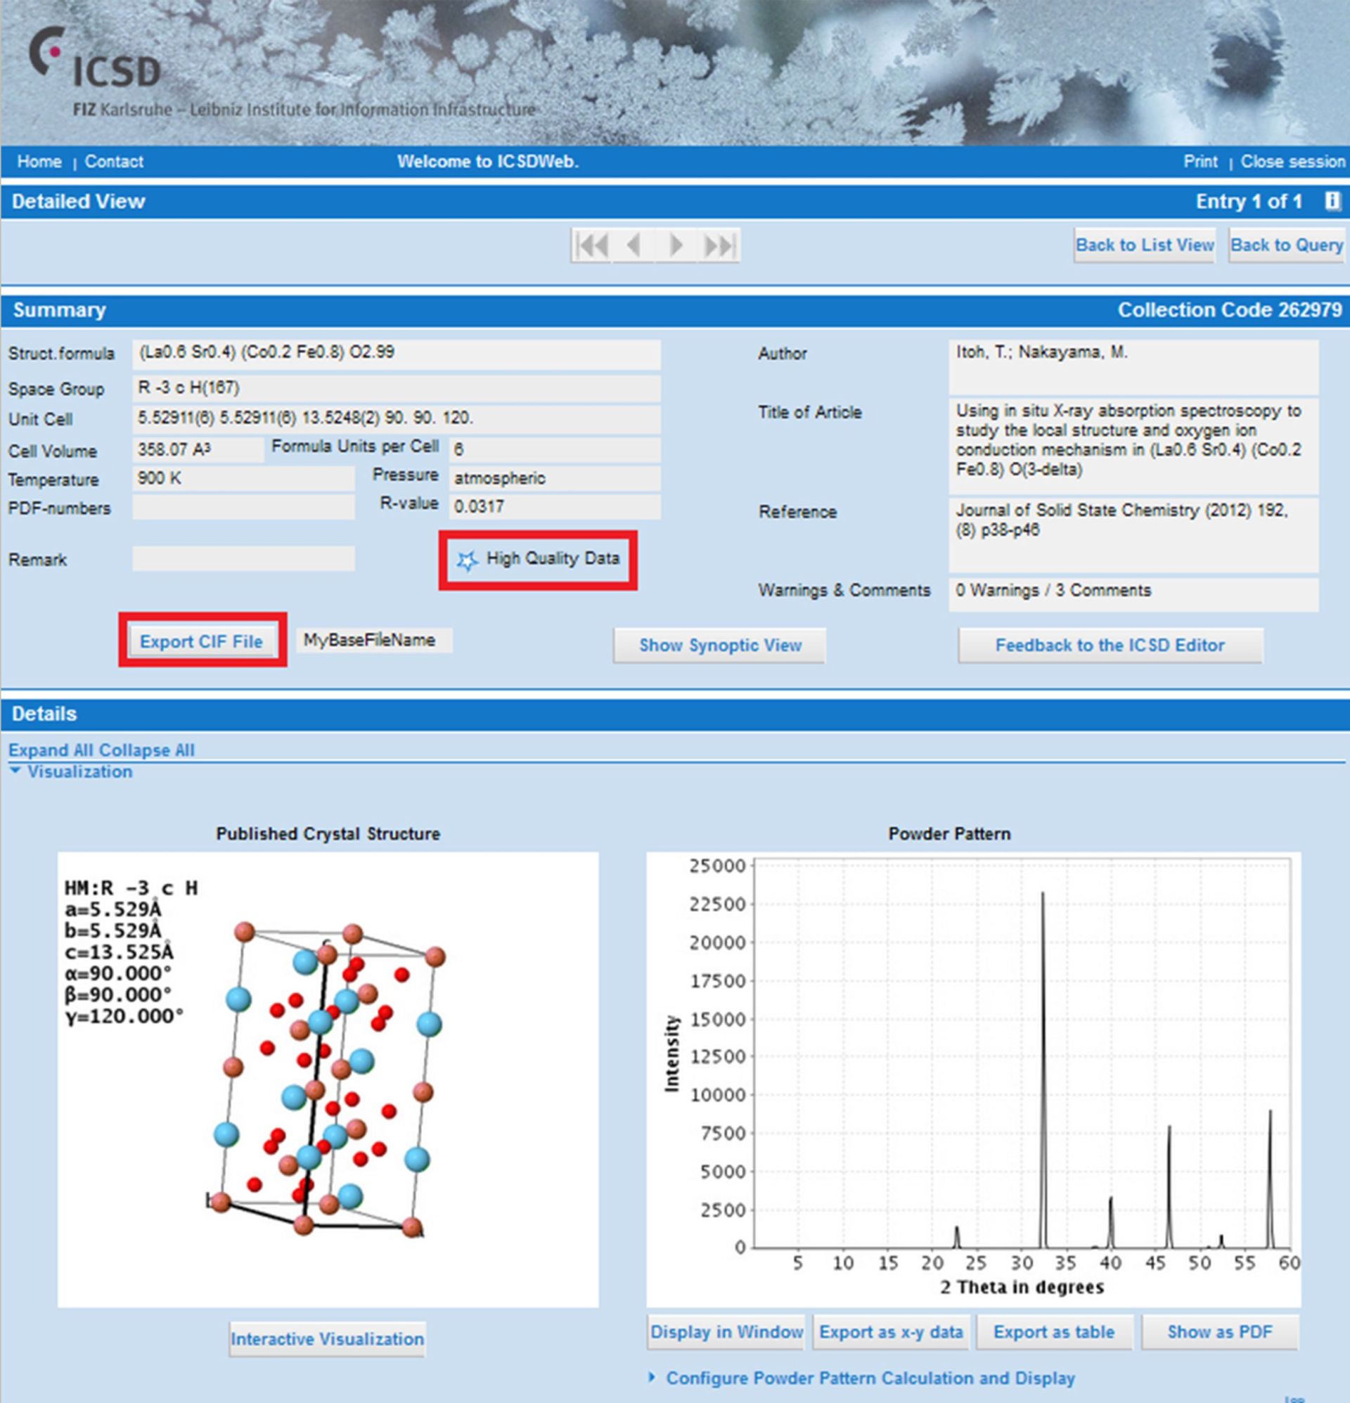The width and height of the screenshot is (1350, 1403).
Task: Select the Temperature value 900 K
Action: [x=243, y=478]
